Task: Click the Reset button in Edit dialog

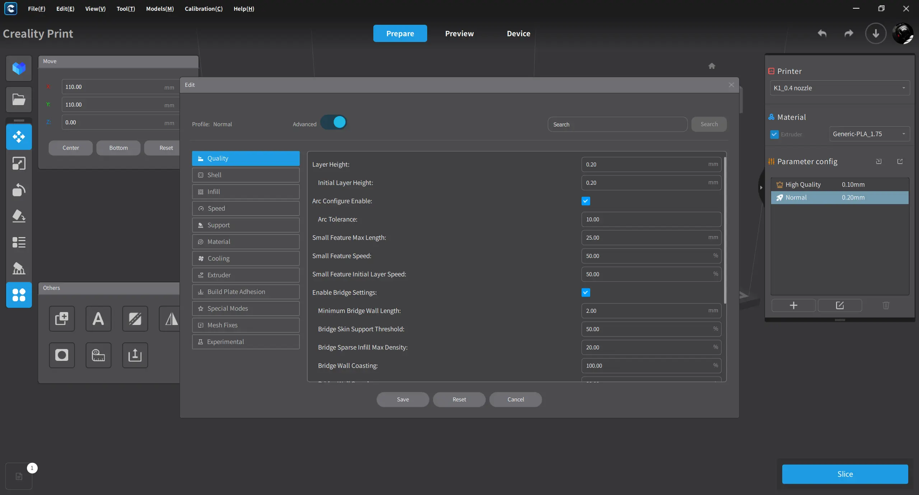Action: [459, 399]
